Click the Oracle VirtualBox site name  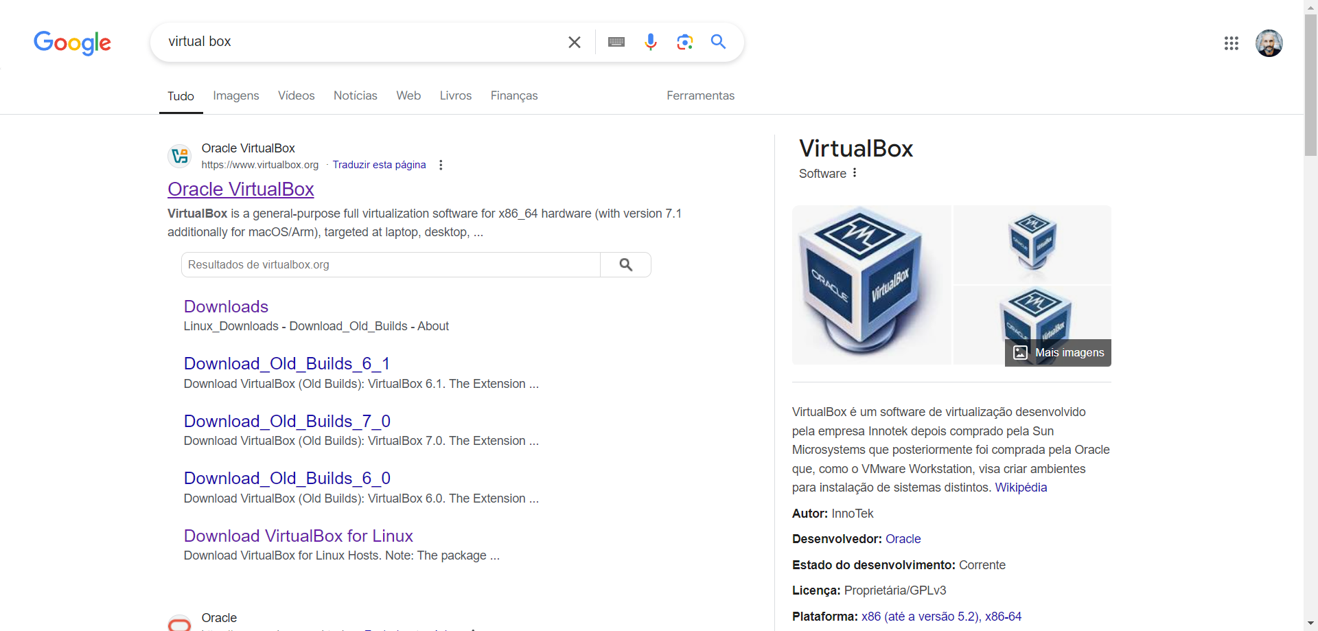248,148
